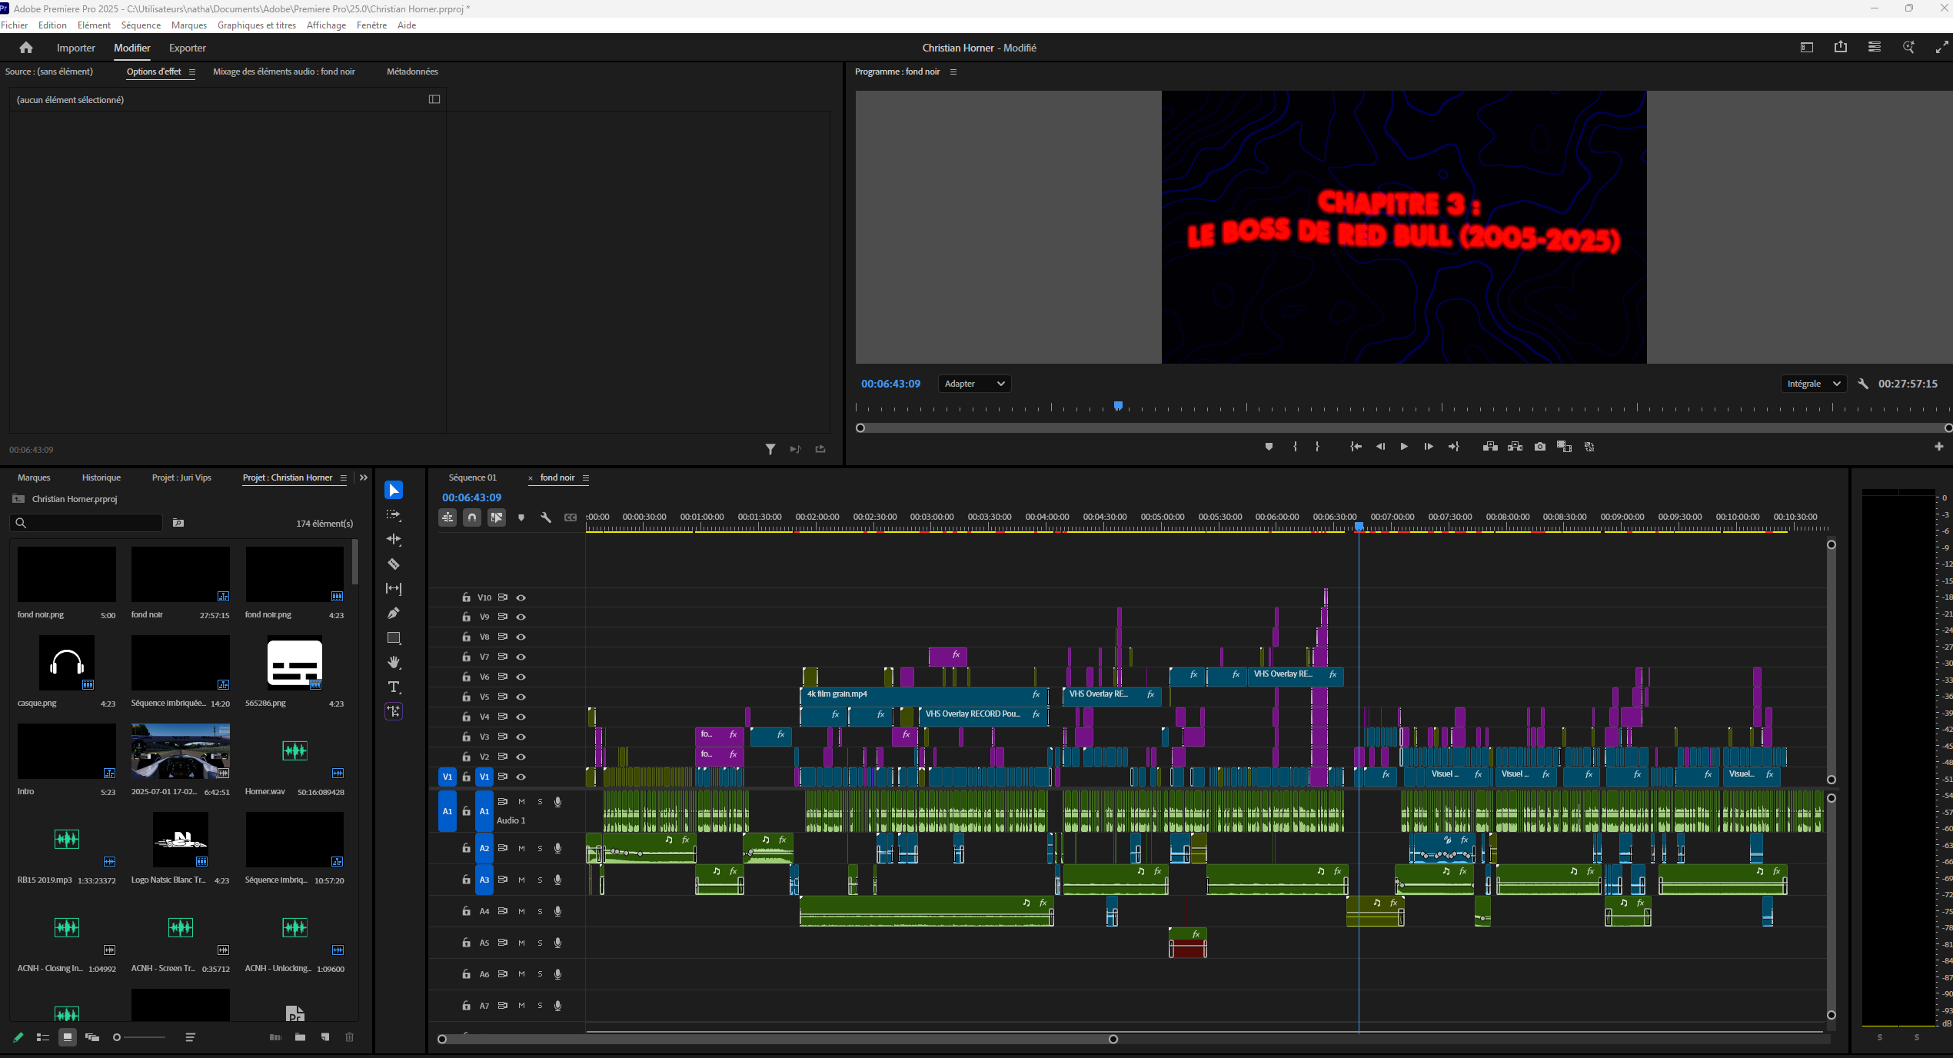Screen dimensions: 1953x1058
Task: Open the Adapter zoom level dropdown
Action: [974, 384]
